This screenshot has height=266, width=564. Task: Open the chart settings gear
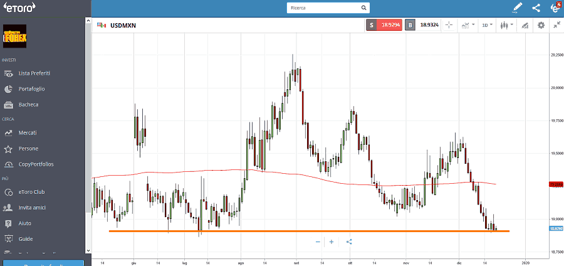tap(541, 25)
